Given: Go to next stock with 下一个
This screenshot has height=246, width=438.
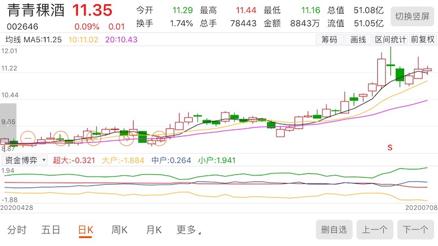Looking at the screenshot, I should [x=416, y=230].
